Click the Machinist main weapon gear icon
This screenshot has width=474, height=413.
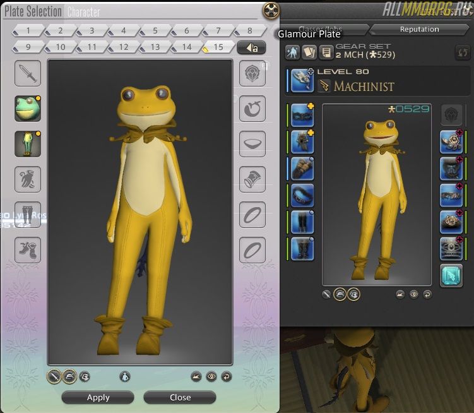pyautogui.click(x=302, y=80)
